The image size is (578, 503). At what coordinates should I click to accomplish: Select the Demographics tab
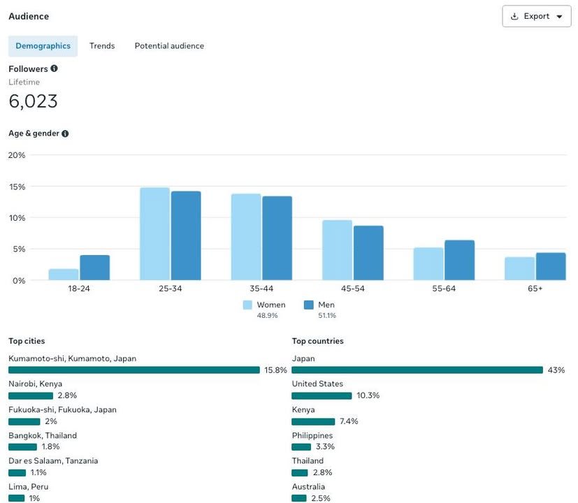[43, 46]
